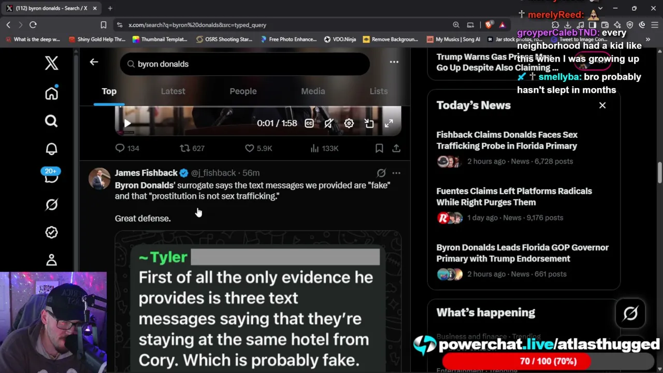Open Brave Rewards triangle icon
The height and width of the screenshot is (373, 663).
(502, 25)
